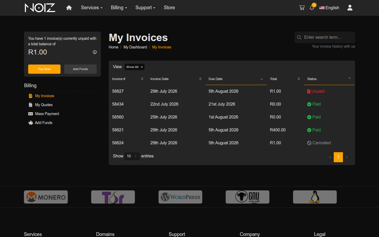Viewport: 379px width, 237px height.
Task: Select Add Funds in Billing sidebar
Action: click(44, 123)
